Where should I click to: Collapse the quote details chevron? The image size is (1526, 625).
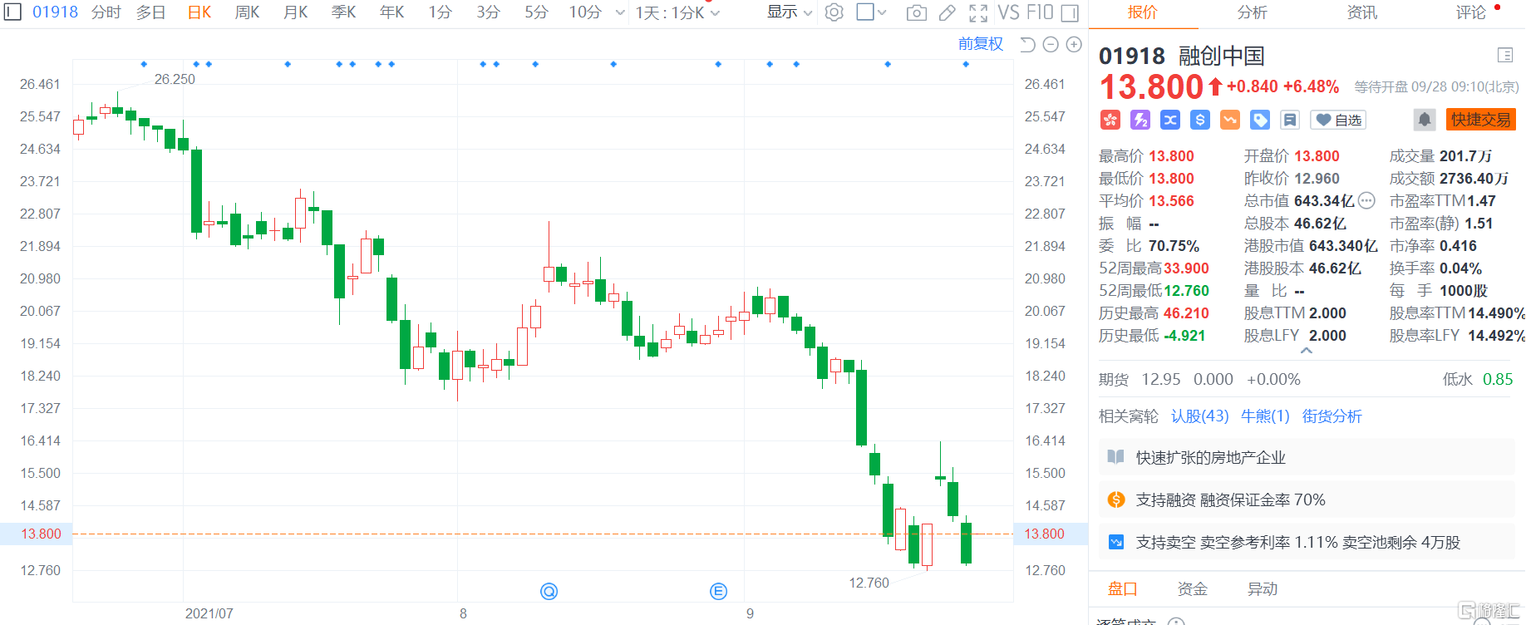point(1307,351)
